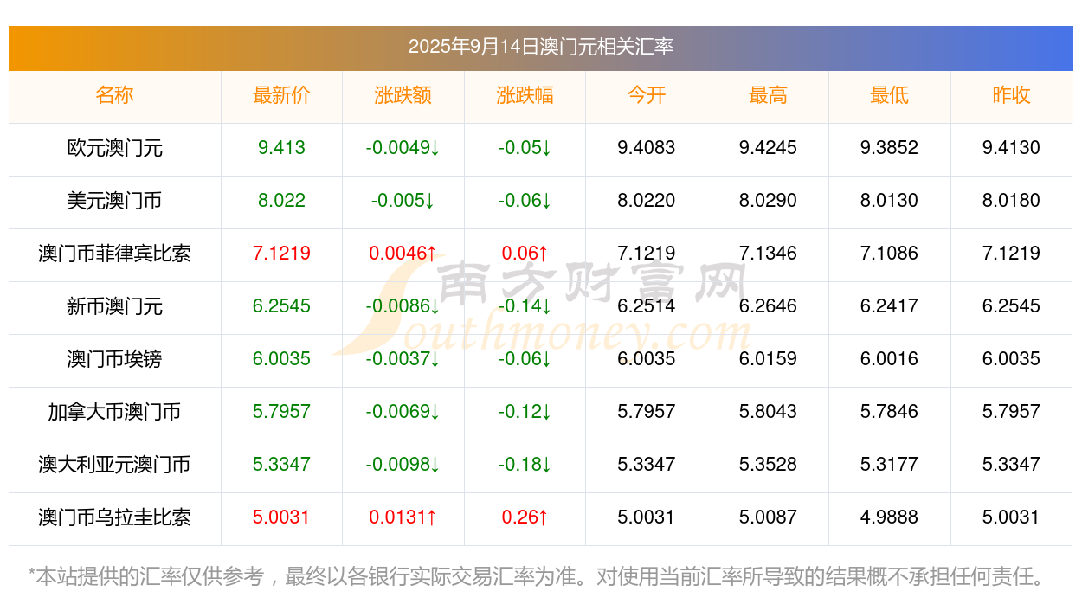Click latest price 8.022 for 美元澳门币
1082x604 pixels.
[281, 201]
